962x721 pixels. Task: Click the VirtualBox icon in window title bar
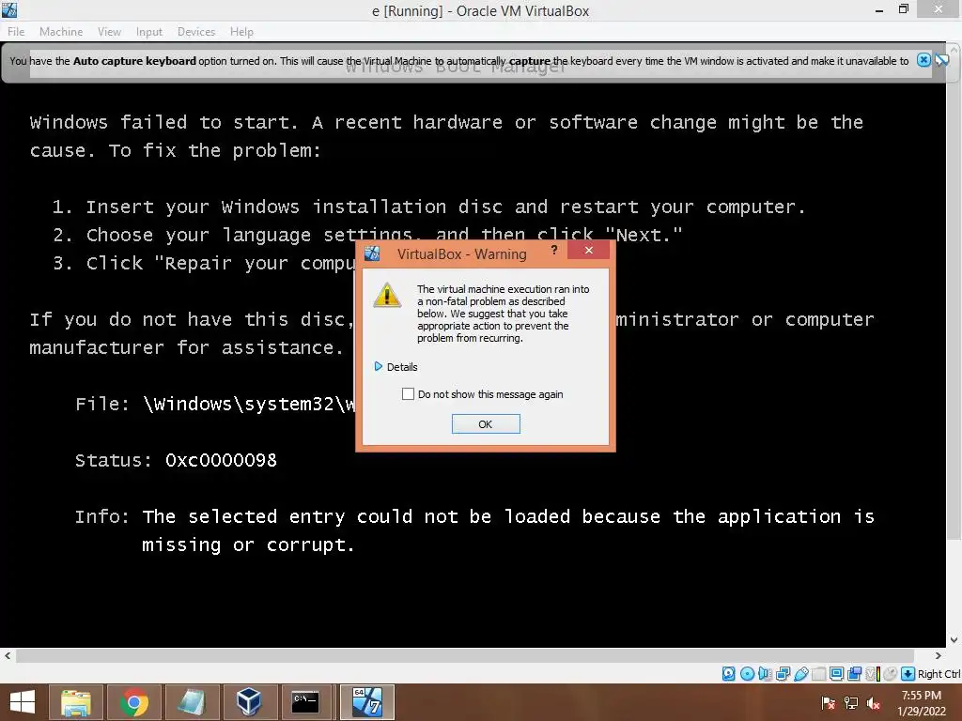coord(9,9)
